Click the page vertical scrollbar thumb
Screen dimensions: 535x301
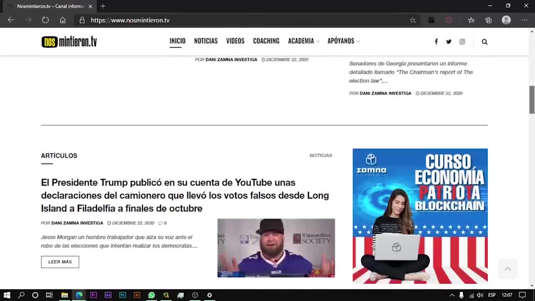click(532, 99)
